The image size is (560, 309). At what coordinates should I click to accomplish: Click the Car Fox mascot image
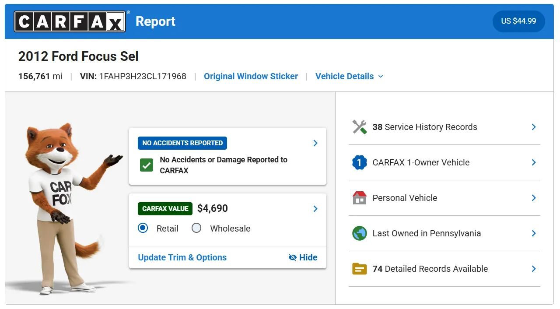coord(66,209)
